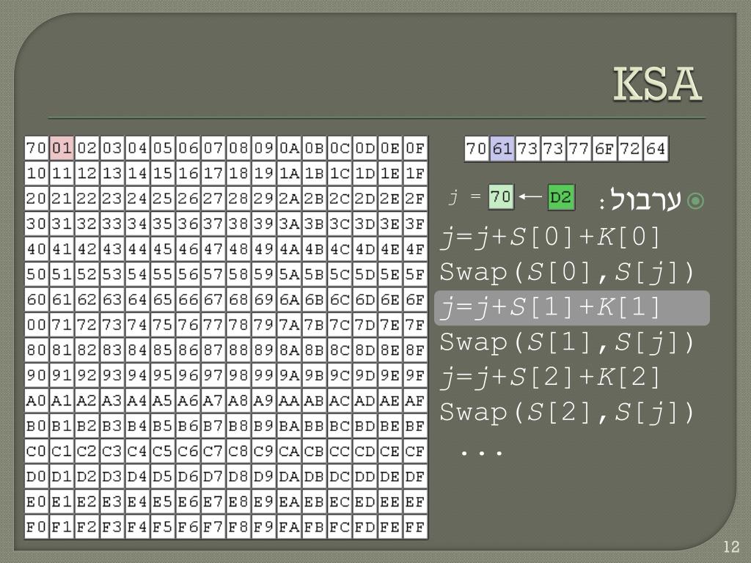Image resolution: width=751 pixels, height=563 pixels.
Task: Click the 64 cell in the key array
Action: pos(656,149)
